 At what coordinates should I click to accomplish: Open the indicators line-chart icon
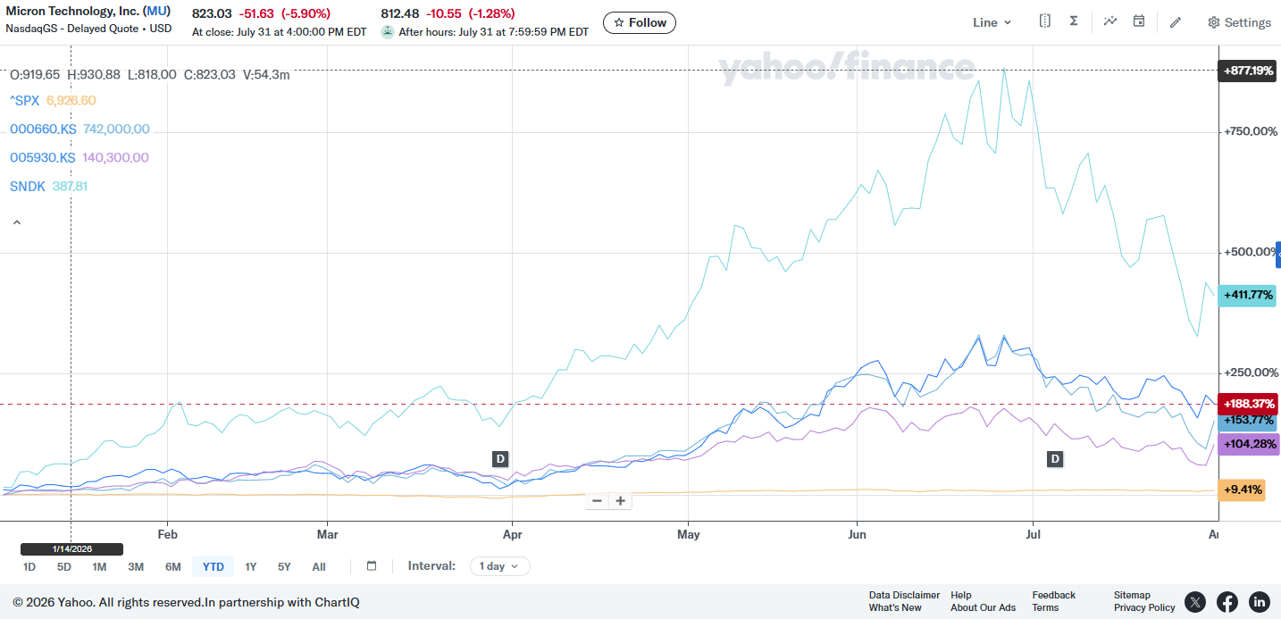pyautogui.click(x=1109, y=21)
